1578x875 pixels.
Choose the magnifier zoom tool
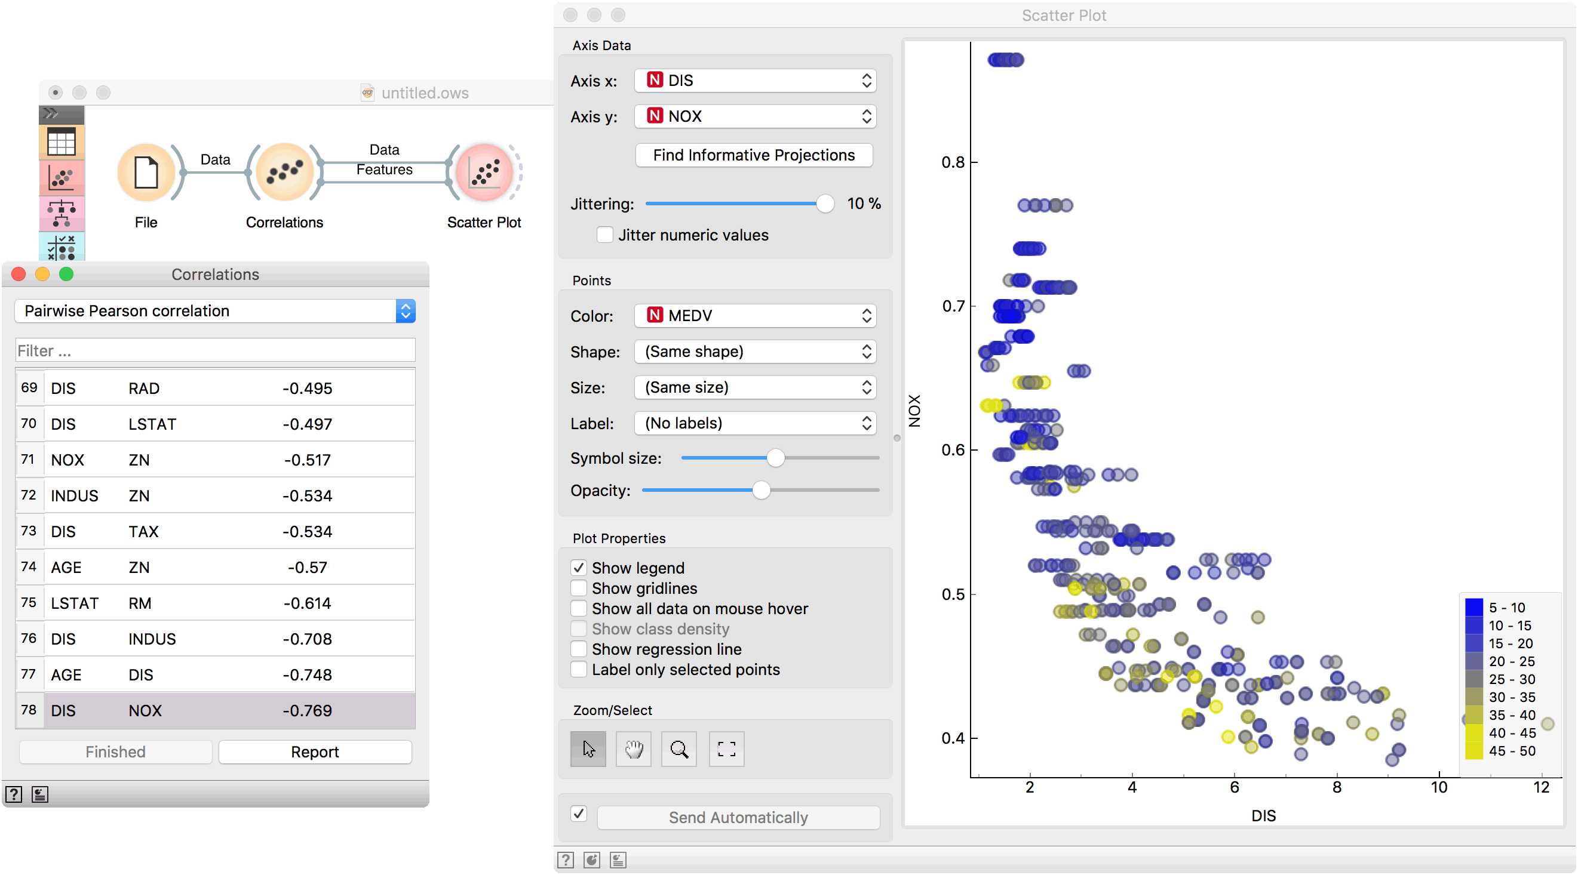[679, 748]
